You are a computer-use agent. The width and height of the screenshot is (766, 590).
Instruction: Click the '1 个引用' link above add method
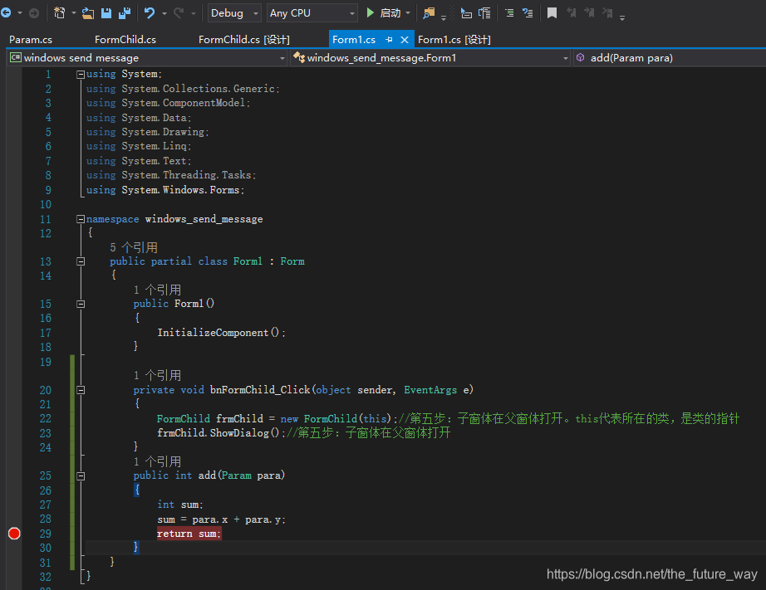point(157,461)
